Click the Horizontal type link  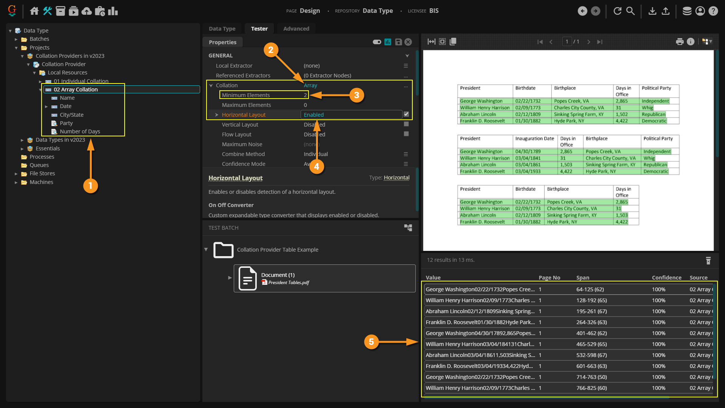point(396,178)
